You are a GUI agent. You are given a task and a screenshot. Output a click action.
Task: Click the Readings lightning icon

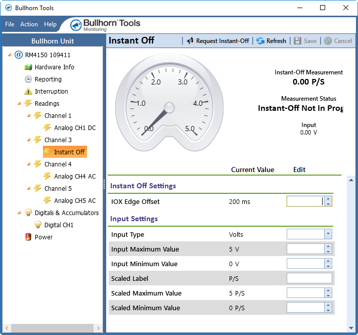[28, 103]
